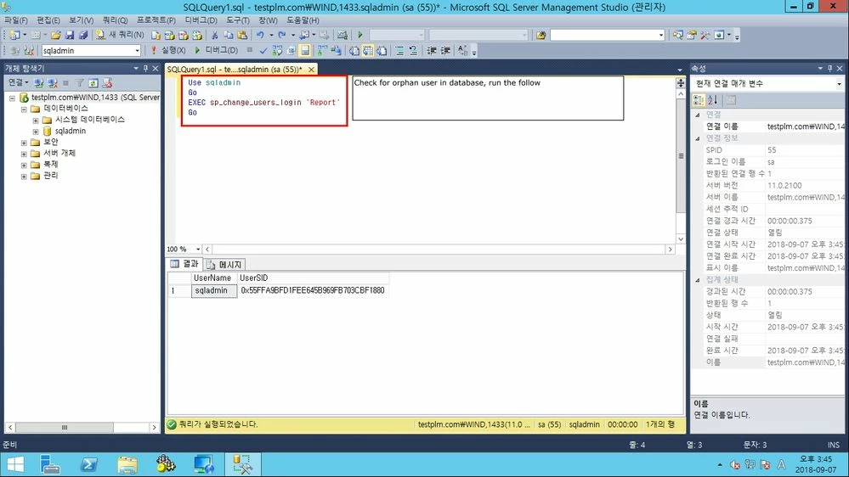Click the Save All icon
Image resolution: width=849 pixels, height=477 pixels.
[x=83, y=35]
